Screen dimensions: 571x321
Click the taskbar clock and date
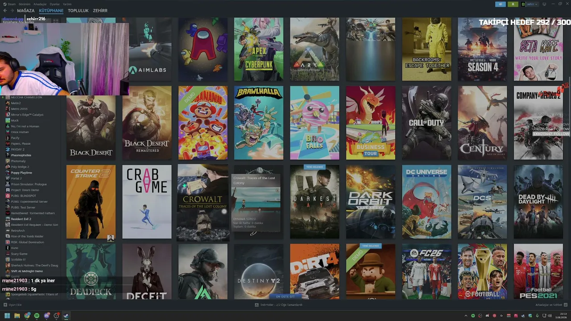560,316
